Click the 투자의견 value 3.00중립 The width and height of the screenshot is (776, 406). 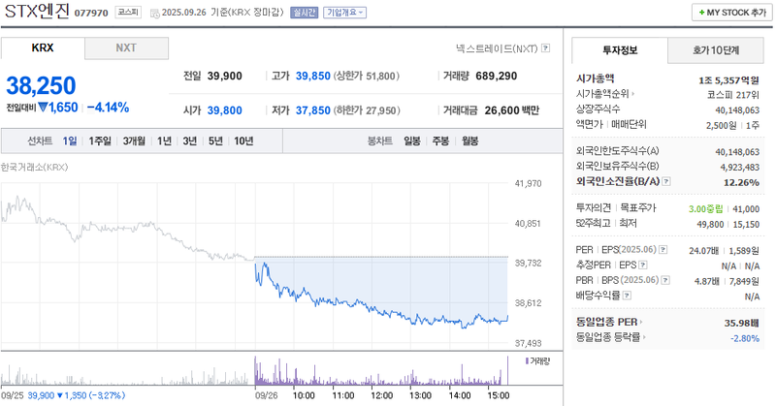pos(706,209)
